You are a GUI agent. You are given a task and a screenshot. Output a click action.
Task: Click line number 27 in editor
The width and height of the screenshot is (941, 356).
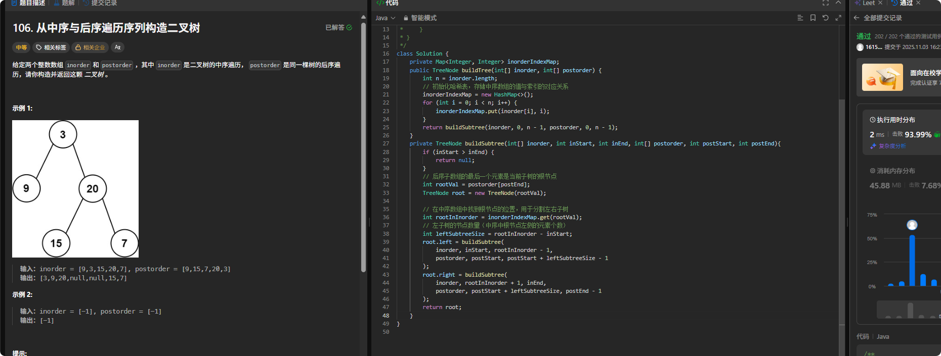386,143
